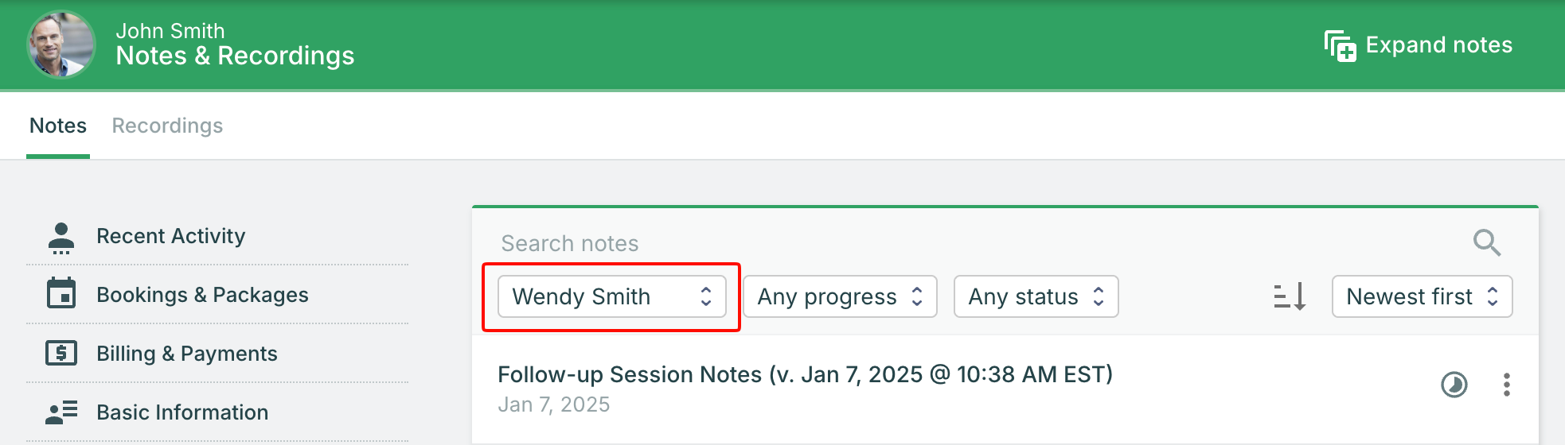Click the Basic Information contact icon
This screenshot has height=445, width=1565.
(x=61, y=412)
